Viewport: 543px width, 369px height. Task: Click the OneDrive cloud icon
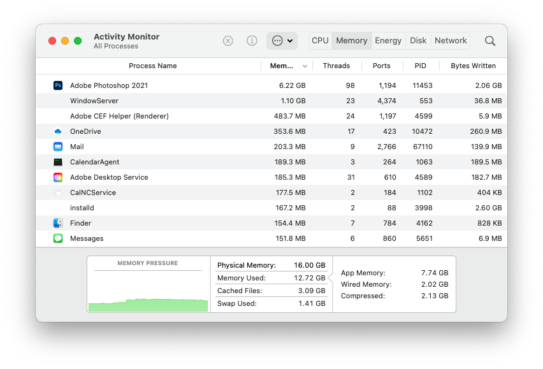tap(58, 131)
